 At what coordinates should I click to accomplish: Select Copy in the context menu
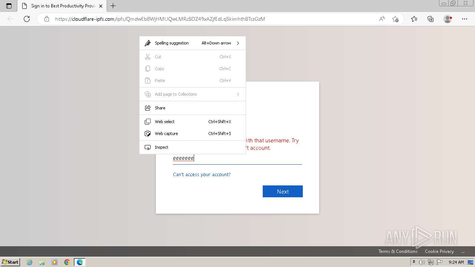193,69
